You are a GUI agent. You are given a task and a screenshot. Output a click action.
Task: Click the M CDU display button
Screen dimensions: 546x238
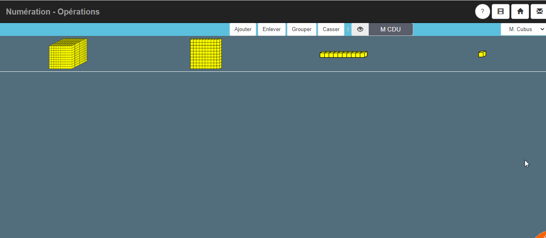click(x=391, y=29)
